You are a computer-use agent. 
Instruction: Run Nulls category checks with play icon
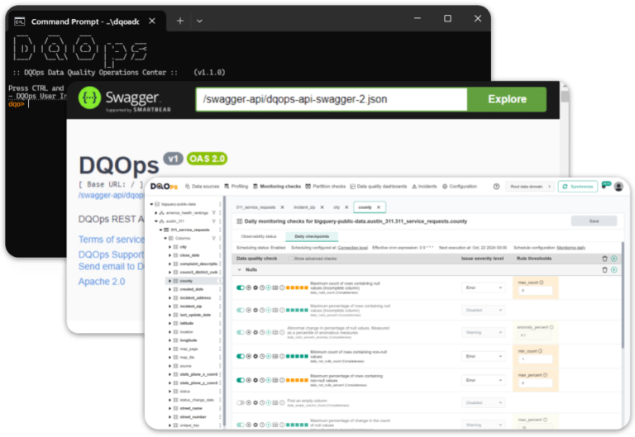click(614, 270)
